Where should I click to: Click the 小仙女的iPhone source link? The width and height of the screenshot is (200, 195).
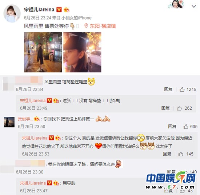(76, 18)
